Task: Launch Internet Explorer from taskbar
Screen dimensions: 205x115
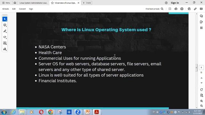Action: point(13,112)
